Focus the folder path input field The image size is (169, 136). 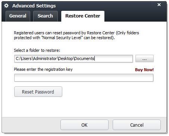tap(73, 58)
